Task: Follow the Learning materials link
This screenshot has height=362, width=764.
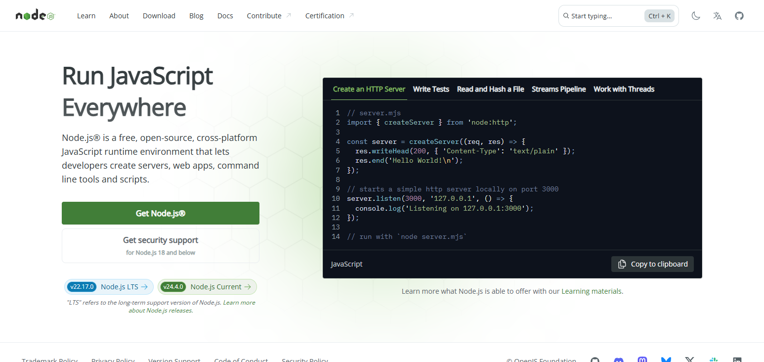Action: click(x=592, y=291)
